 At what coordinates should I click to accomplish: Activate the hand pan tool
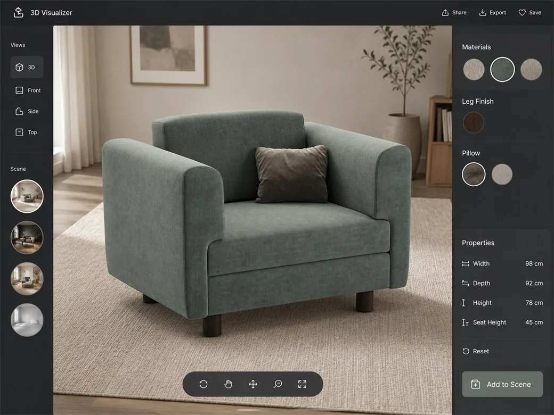(x=228, y=384)
